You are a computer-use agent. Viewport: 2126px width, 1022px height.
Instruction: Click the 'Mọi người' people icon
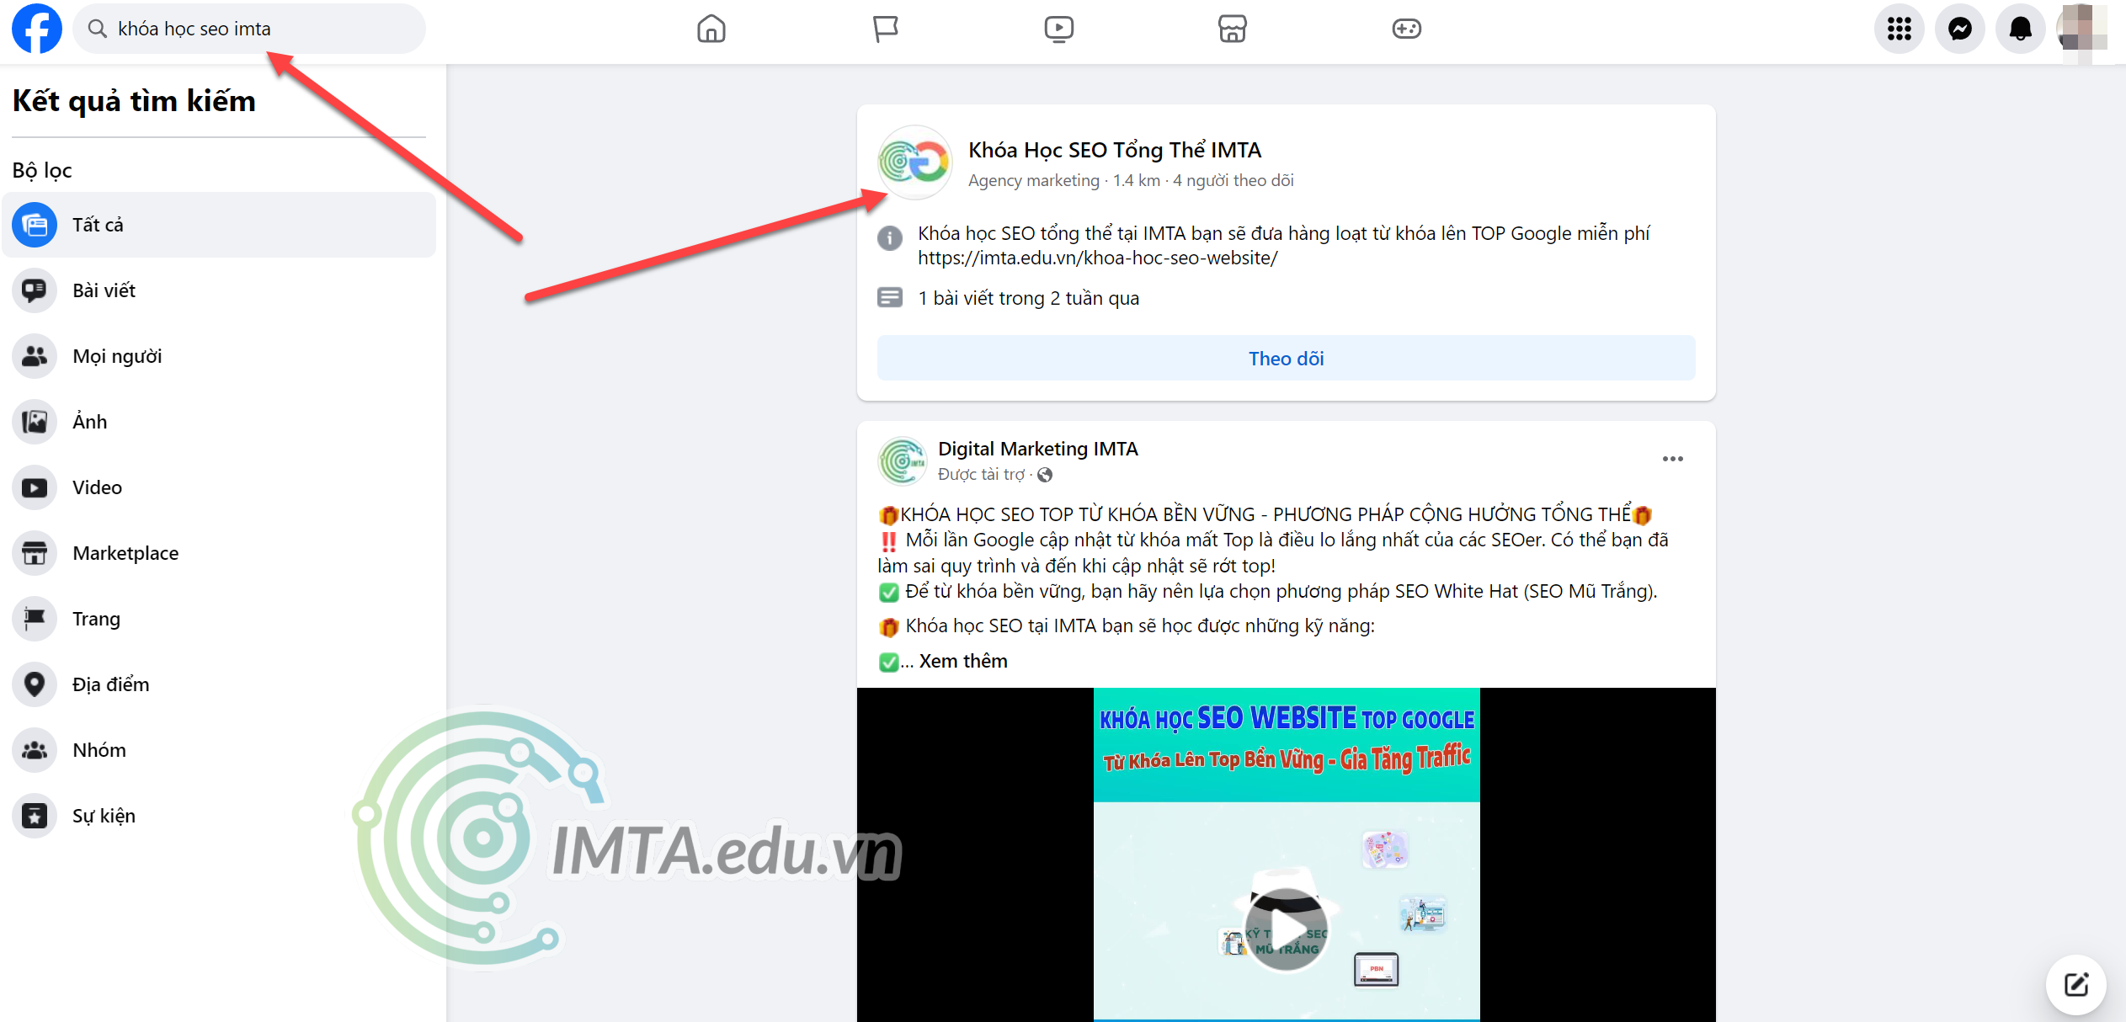[x=35, y=356]
